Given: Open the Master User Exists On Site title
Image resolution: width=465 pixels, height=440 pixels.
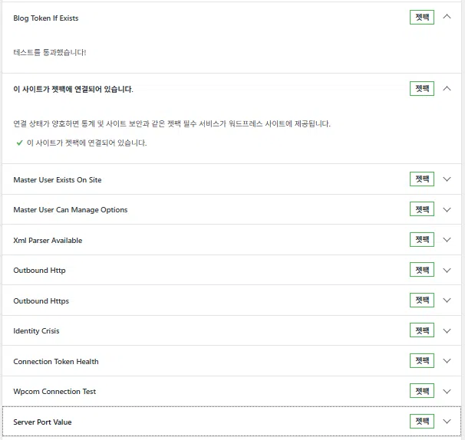Looking at the screenshot, I should 58,180.
